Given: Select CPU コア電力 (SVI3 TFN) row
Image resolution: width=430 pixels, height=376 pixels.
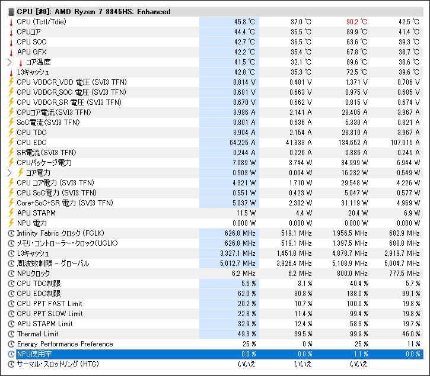Looking at the screenshot, I should (x=215, y=183).
